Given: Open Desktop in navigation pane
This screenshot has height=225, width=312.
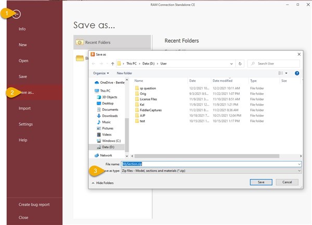Looking at the screenshot, I should click(105, 103).
